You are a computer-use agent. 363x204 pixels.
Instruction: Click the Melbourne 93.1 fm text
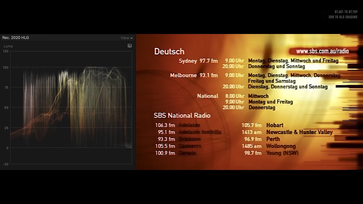click(x=194, y=75)
